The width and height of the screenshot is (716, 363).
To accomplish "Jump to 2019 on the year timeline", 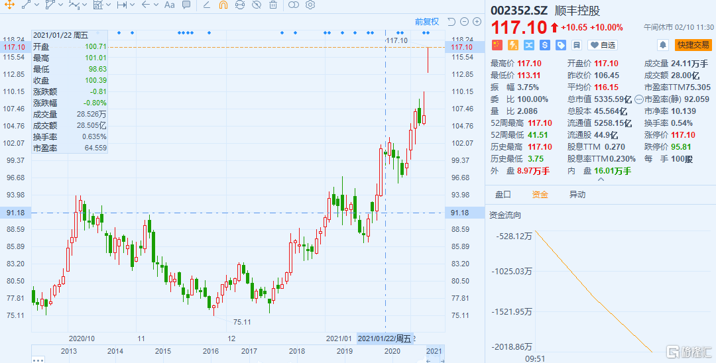I will [x=345, y=351].
